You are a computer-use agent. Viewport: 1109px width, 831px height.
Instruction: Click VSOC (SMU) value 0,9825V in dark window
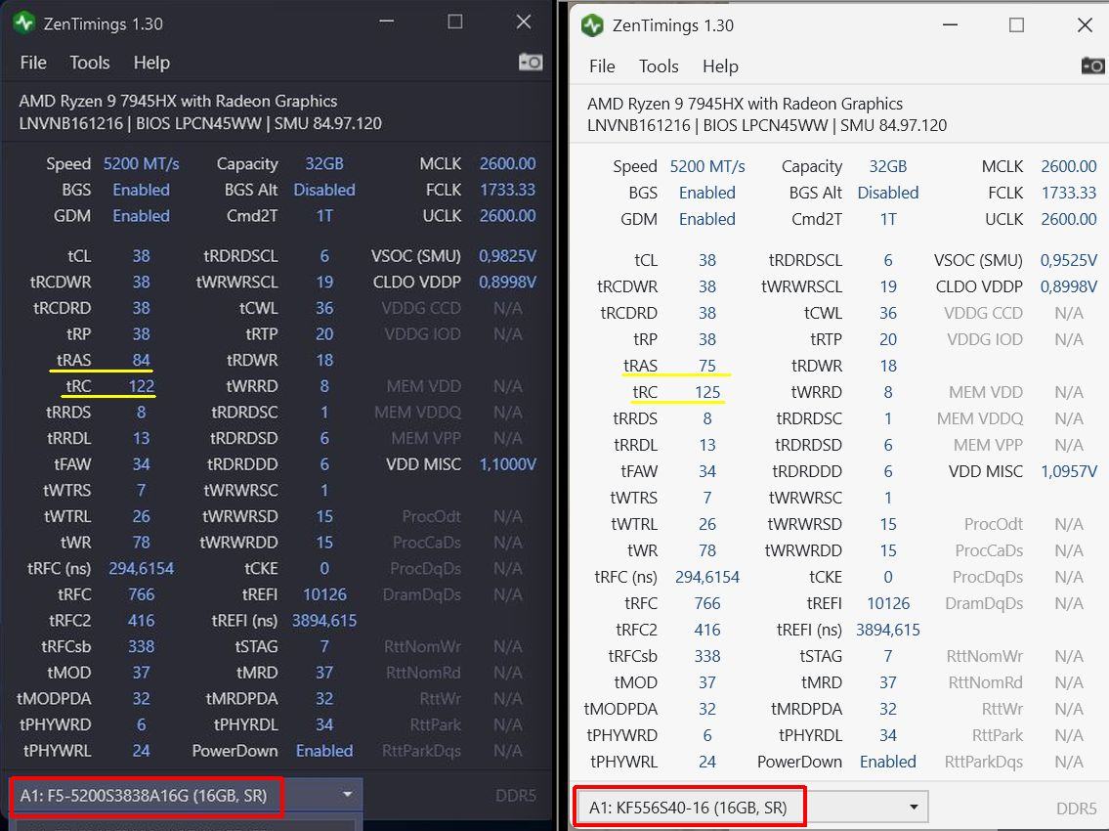[507, 255]
